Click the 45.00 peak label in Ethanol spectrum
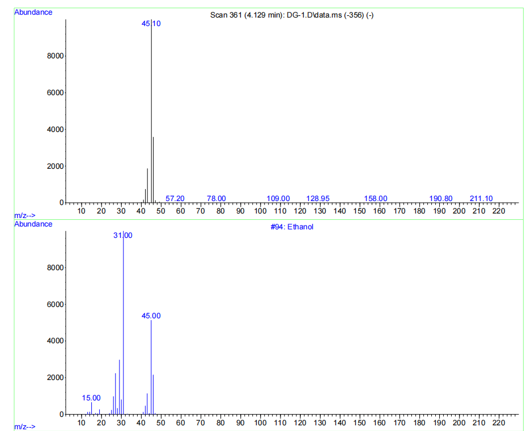The width and height of the screenshot is (527, 431). [x=151, y=316]
